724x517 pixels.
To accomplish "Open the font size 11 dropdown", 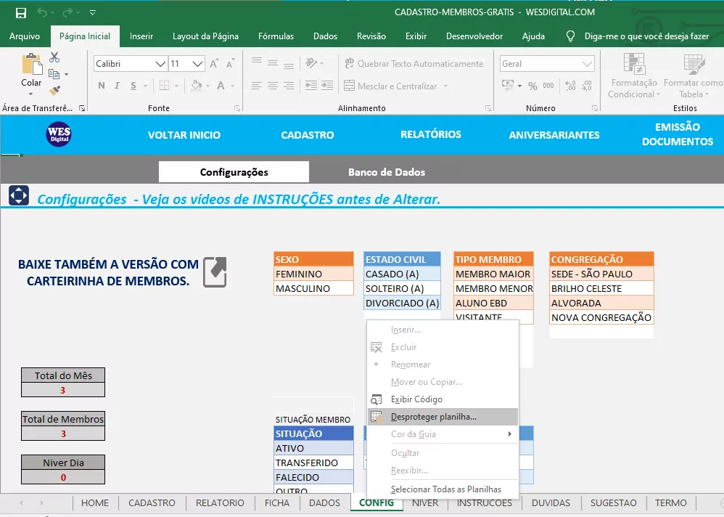I will (197, 64).
